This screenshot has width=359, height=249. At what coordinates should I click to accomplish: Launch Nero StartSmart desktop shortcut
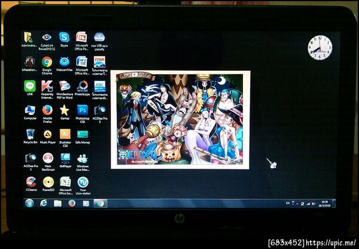[48, 162]
